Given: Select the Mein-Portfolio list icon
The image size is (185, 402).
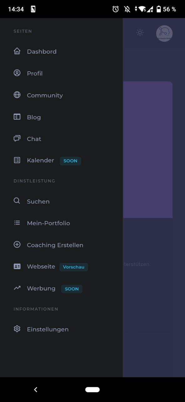Looking at the screenshot, I should 17,223.
